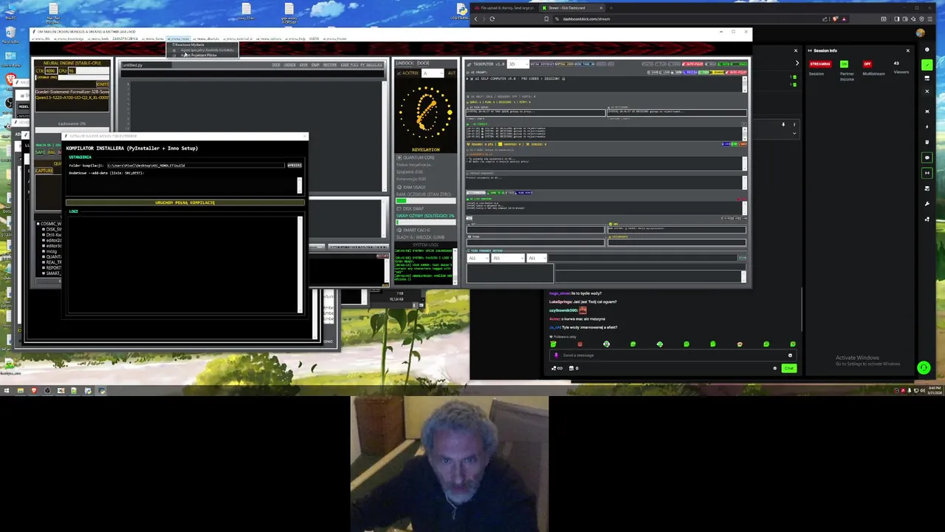The height and width of the screenshot is (532, 945).
Task: Open emoji picker in chat input
Action: point(790,355)
